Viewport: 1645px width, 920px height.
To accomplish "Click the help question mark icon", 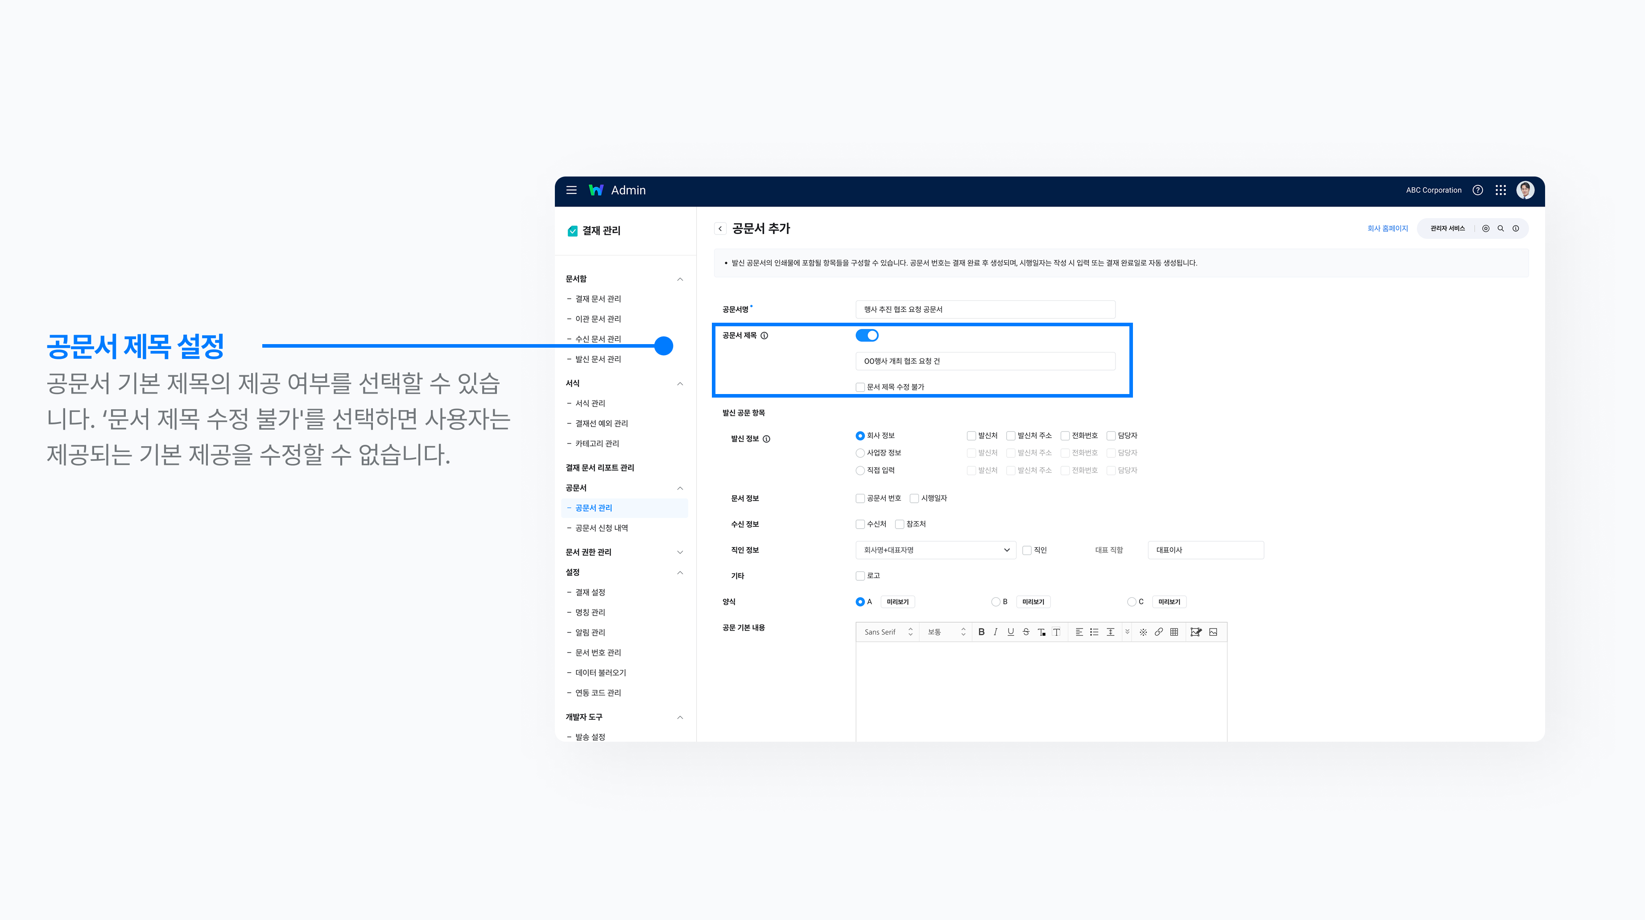I will click(1478, 190).
